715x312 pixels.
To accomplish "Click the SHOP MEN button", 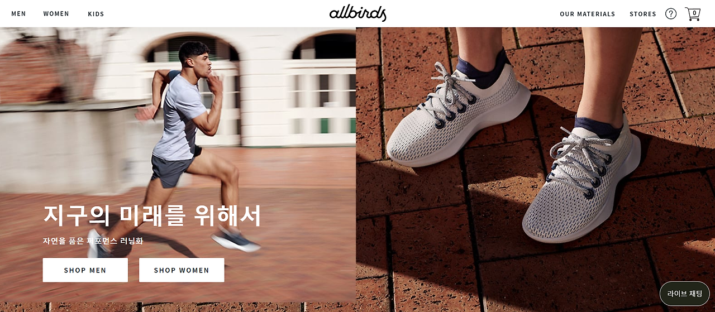I will [x=85, y=270].
